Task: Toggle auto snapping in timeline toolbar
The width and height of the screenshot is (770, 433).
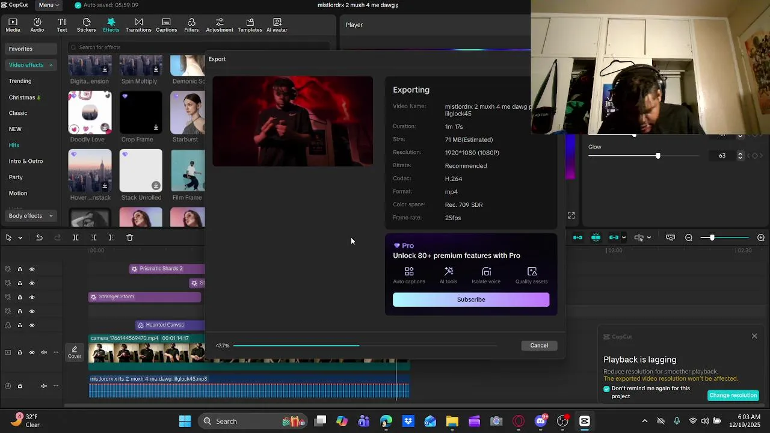Action: click(x=596, y=238)
